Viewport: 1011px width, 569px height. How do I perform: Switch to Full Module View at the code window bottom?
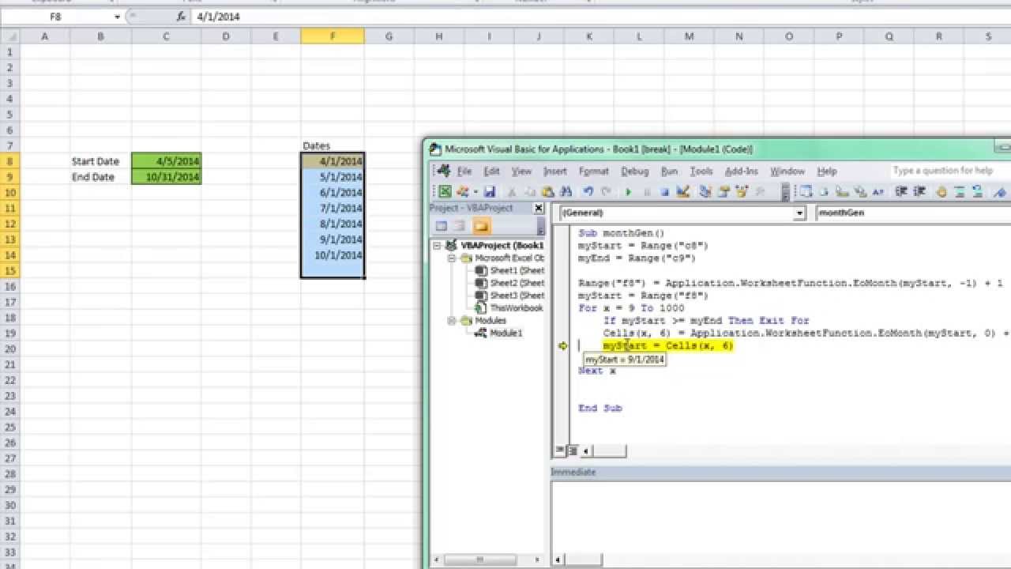click(x=573, y=450)
